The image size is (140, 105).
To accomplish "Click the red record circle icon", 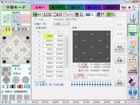I will coord(129,7).
